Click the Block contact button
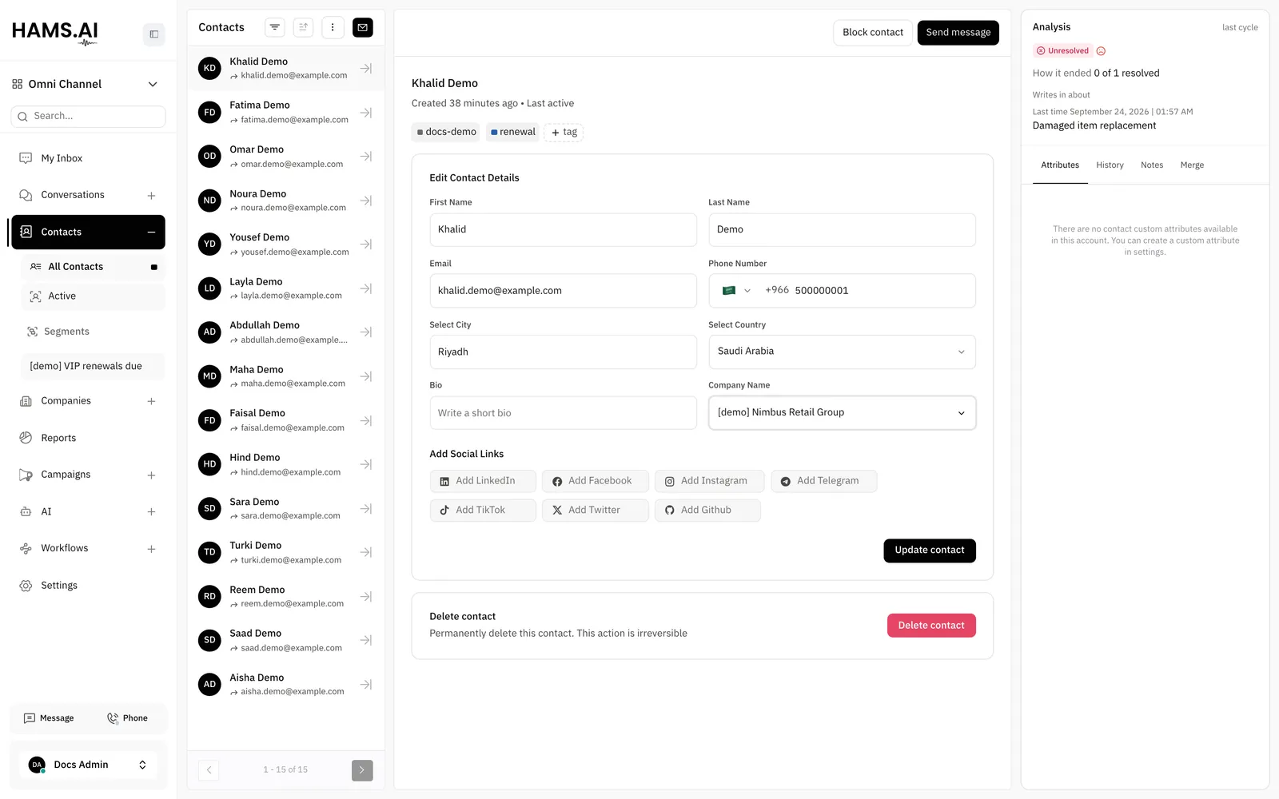 [873, 33]
